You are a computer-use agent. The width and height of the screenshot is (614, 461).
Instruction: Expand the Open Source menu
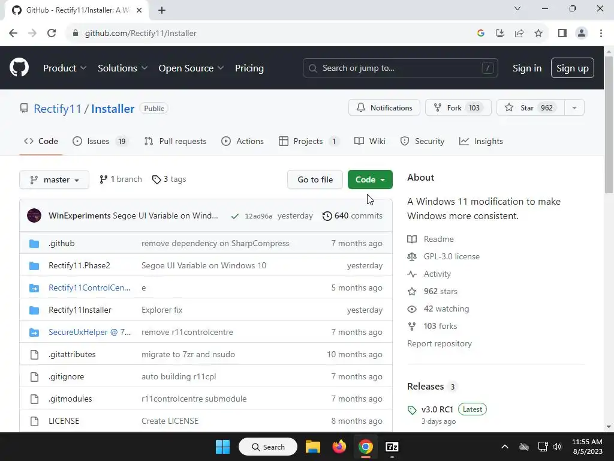pos(191,68)
